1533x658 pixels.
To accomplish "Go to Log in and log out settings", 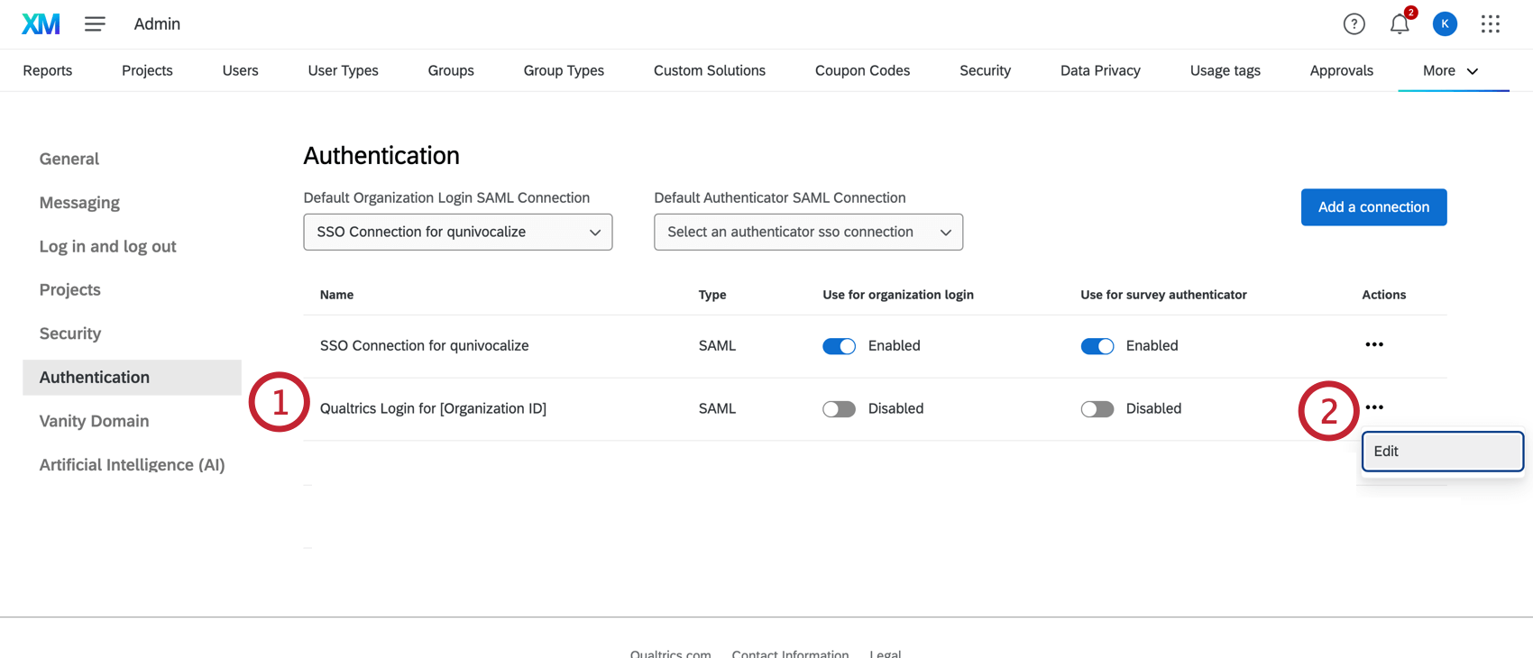I will tap(107, 247).
